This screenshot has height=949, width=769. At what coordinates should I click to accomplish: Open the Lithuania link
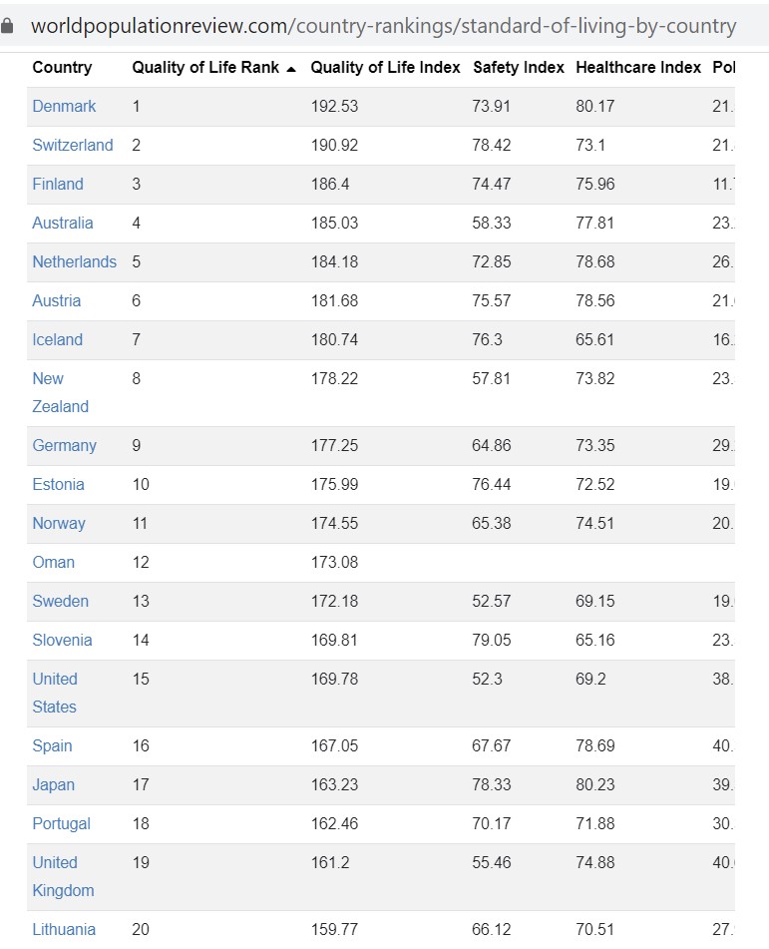[64, 929]
